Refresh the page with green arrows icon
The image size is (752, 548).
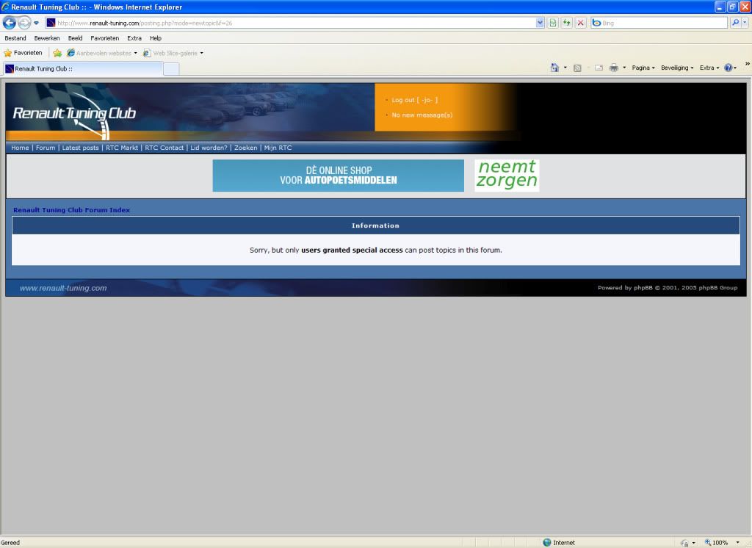point(567,23)
